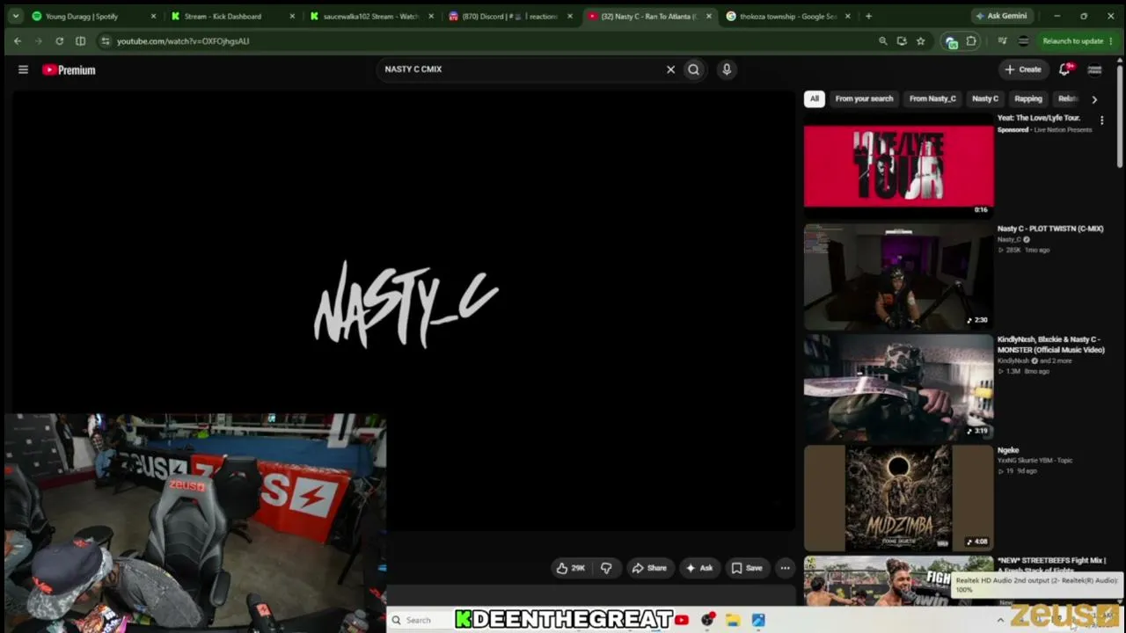Focus the YouTube search box

[x=523, y=69]
